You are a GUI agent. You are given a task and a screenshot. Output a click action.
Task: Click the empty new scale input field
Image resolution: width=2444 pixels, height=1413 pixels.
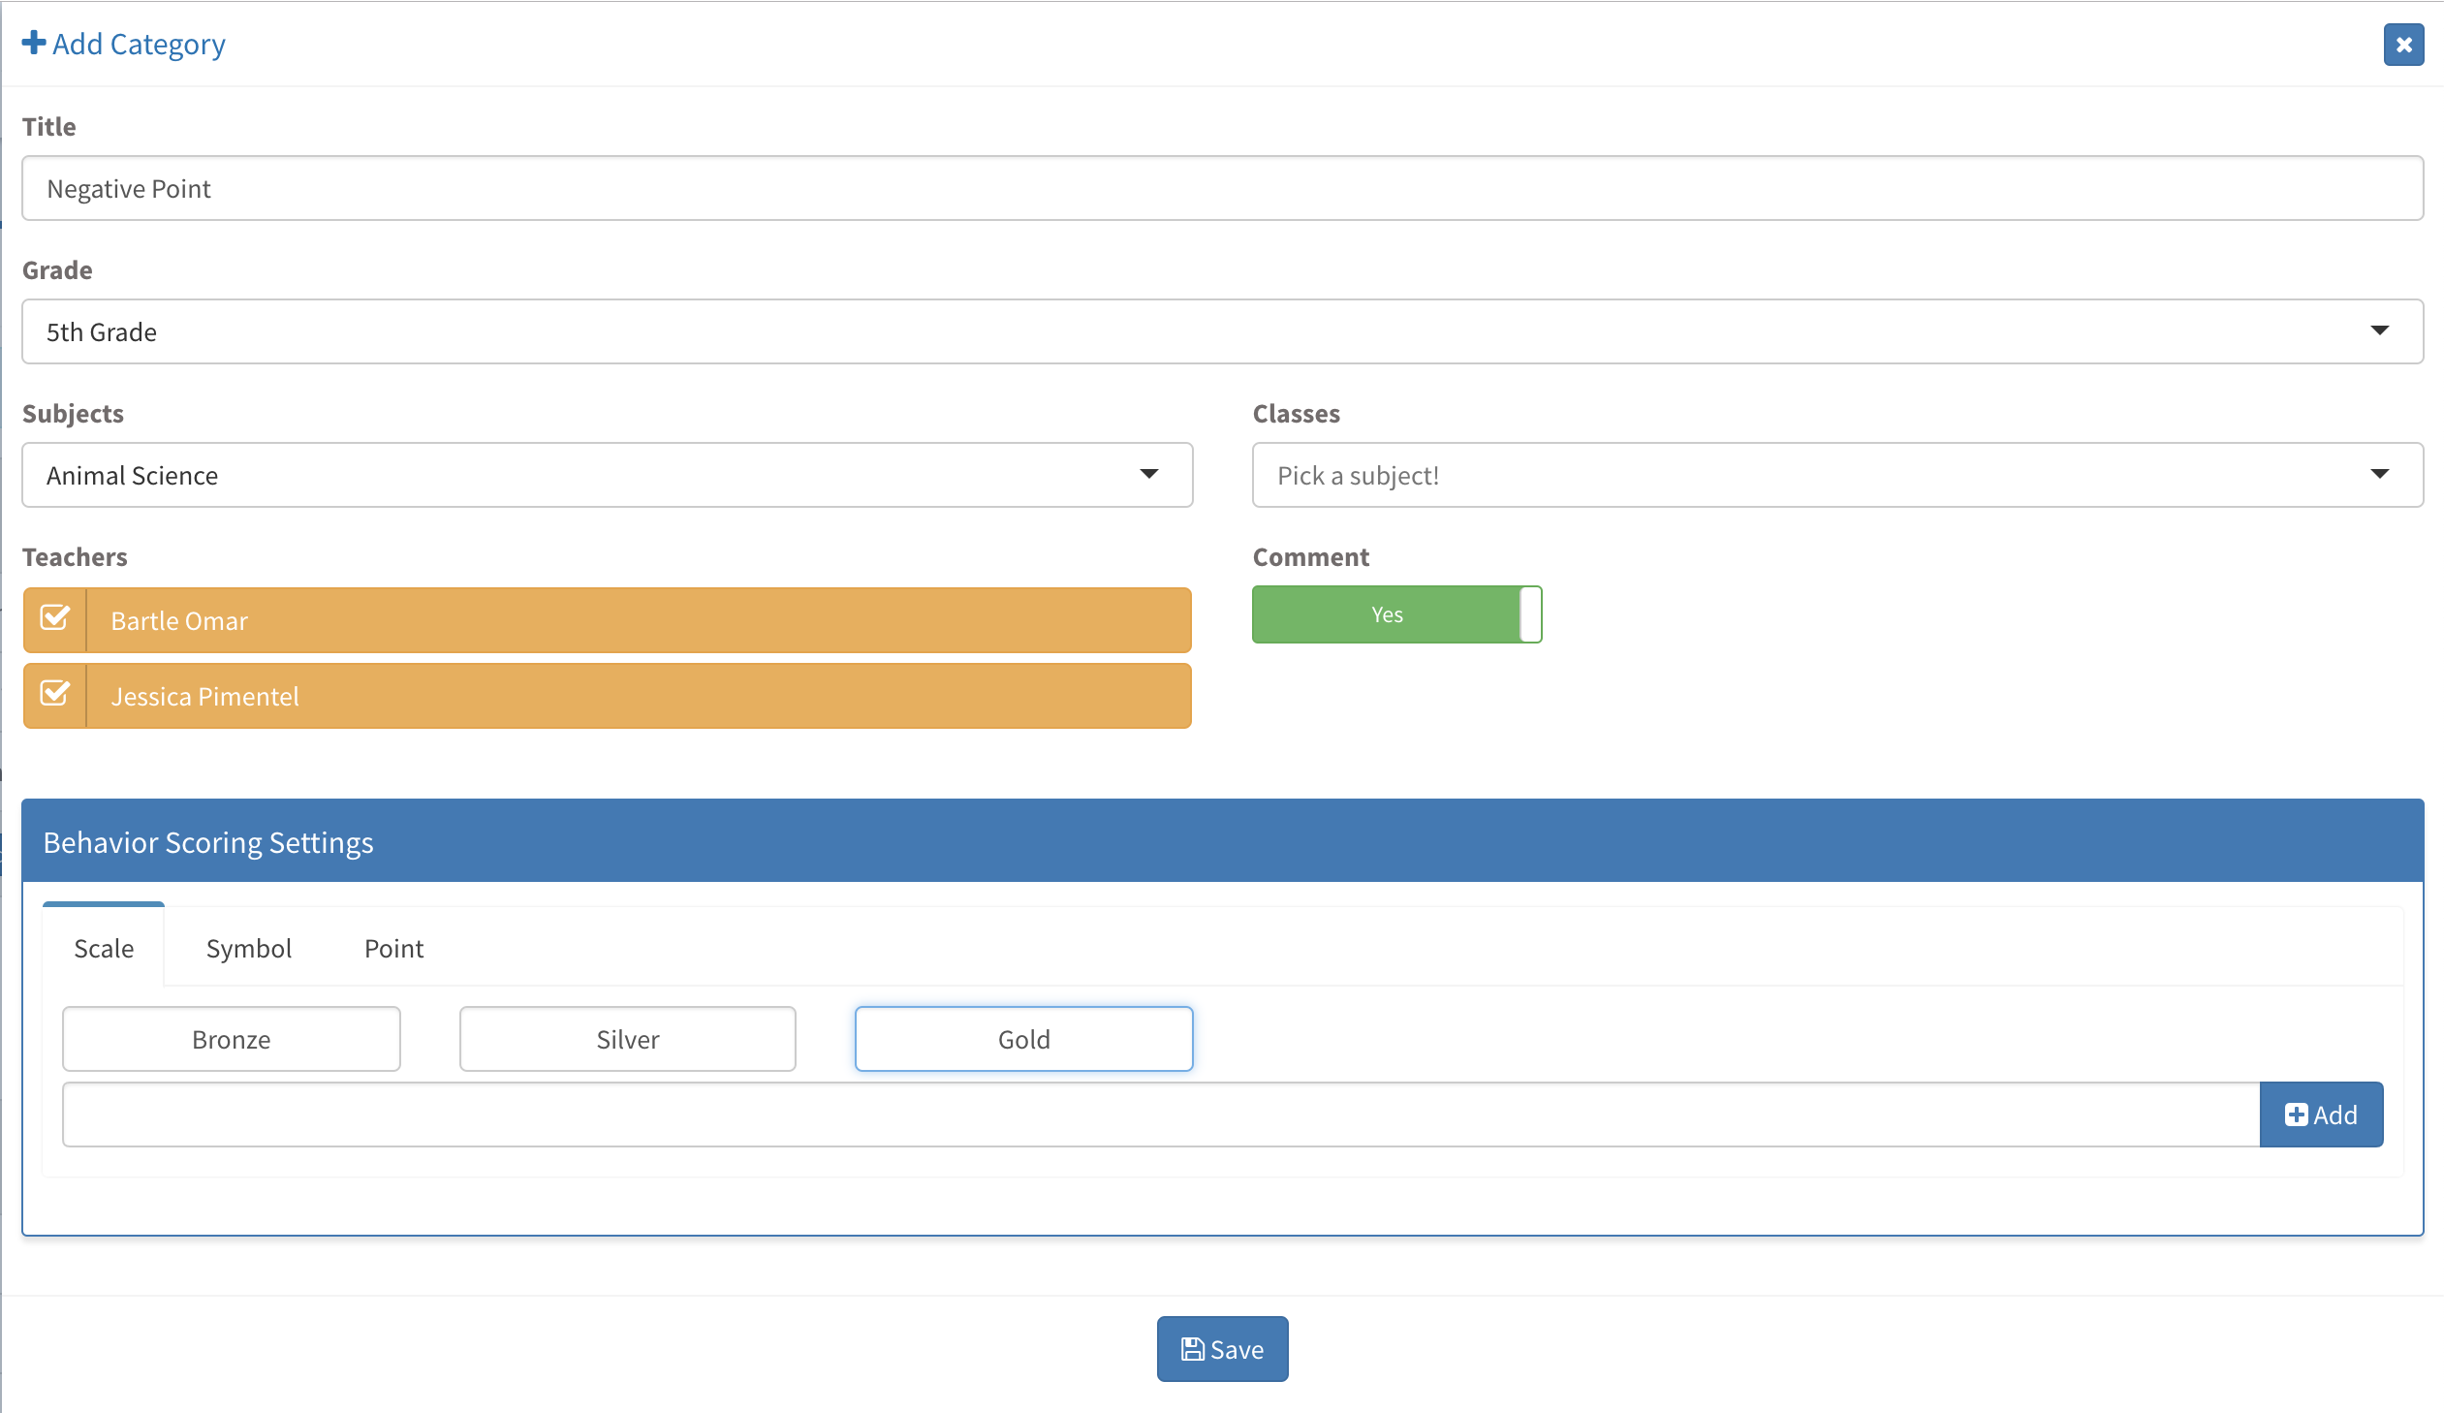(x=1160, y=1115)
